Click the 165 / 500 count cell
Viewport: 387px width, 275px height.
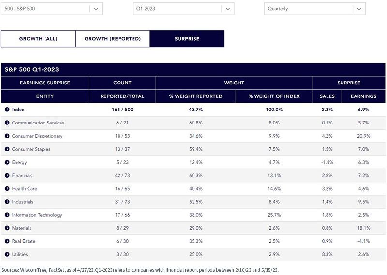point(122,110)
